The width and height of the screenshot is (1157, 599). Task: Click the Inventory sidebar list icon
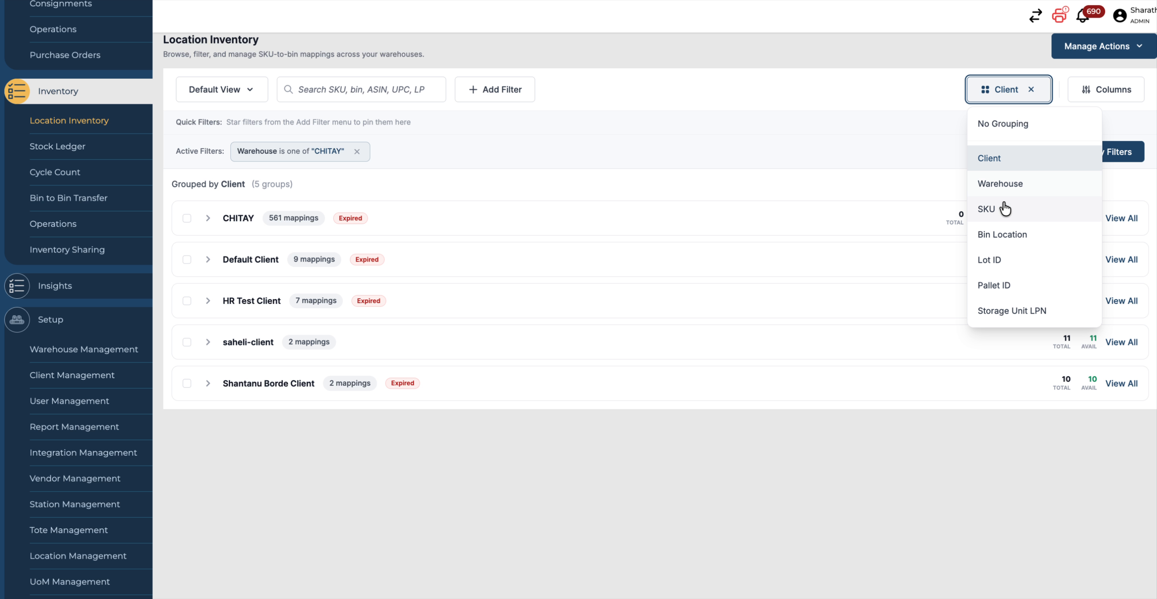(x=17, y=91)
